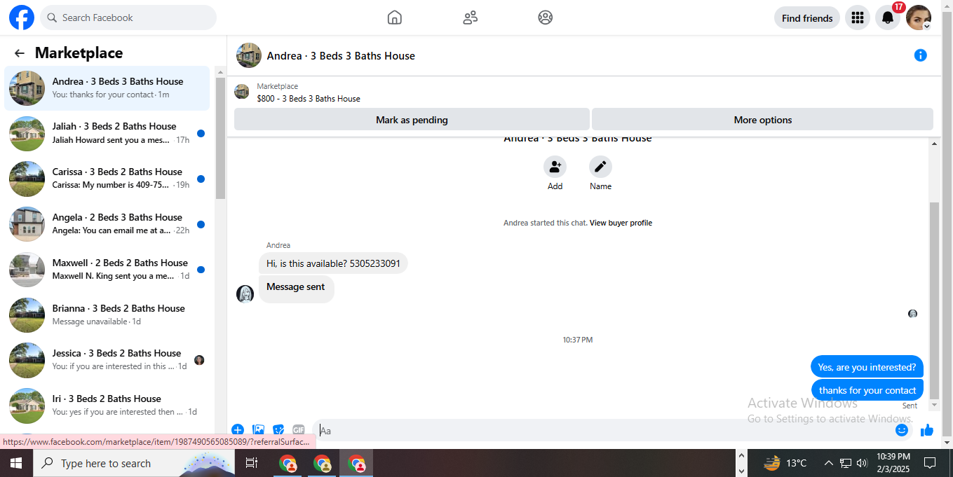Image resolution: width=953 pixels, height=477 pixels.
Task: Attach a photo using image icon
Action: [x=258, y=430]
